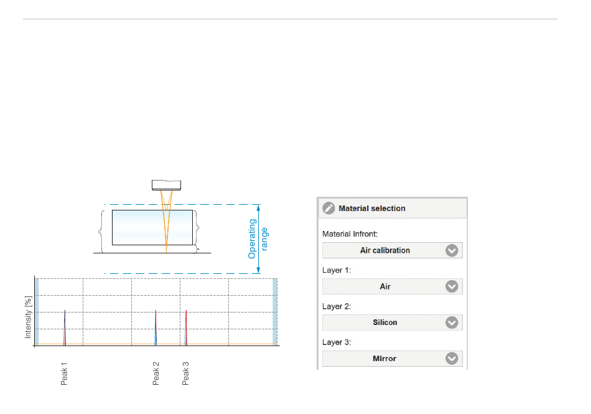The width and height of the screenshot is (591, 414).
Task: Click the Mirror value text
Action: pyautogui.click(x=384, y=359)
